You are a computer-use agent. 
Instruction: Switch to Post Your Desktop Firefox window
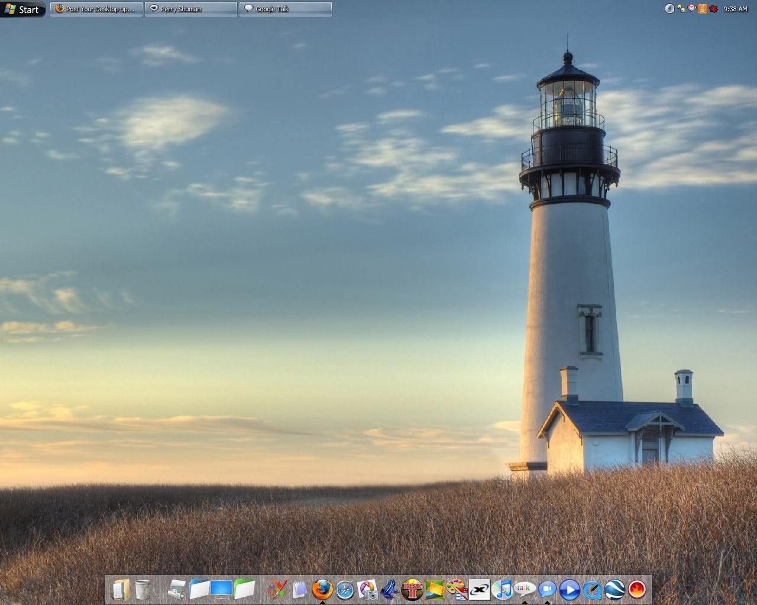(96, 9)
